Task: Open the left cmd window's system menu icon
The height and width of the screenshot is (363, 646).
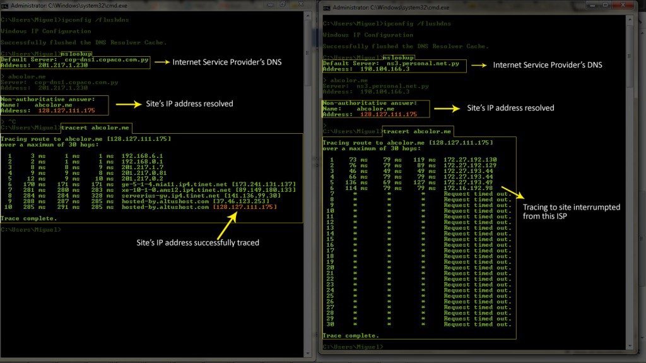Action: point(4,6)
